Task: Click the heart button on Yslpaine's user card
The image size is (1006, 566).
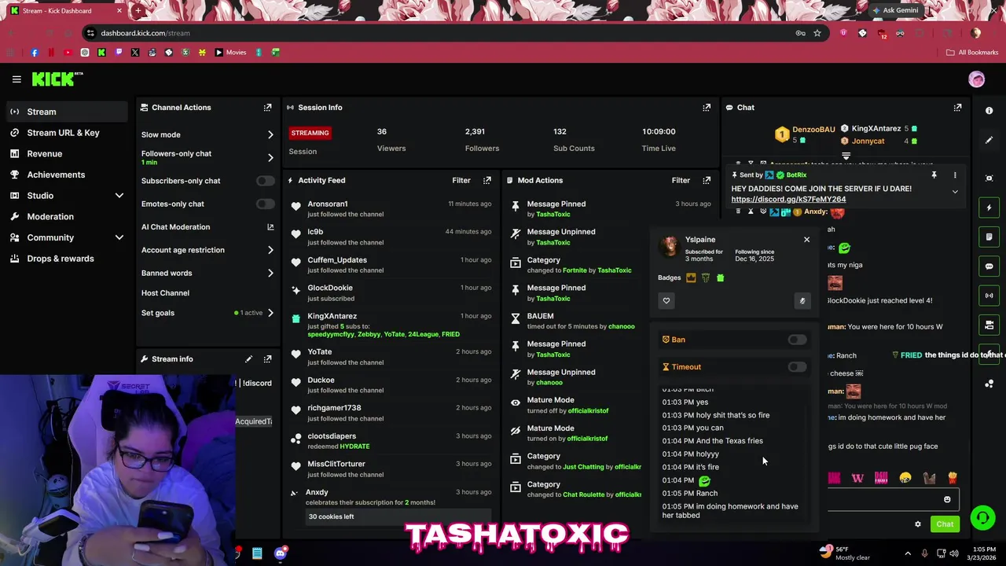Action: (x=666, y=300)
